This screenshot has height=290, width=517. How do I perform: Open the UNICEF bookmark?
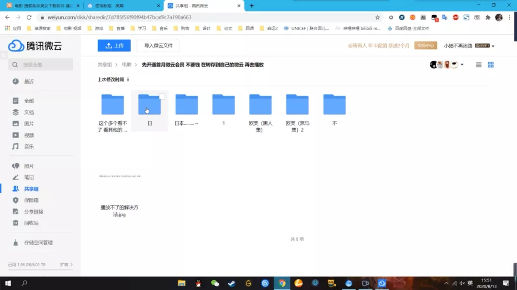tap(306, 28)
